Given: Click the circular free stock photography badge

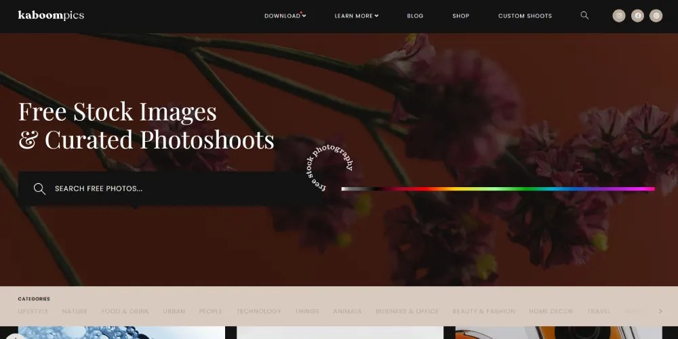Looking at the screenshot, I should (330, 169).
